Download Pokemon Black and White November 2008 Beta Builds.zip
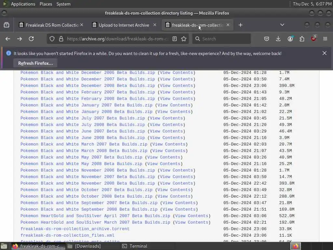 click(88, 183)
